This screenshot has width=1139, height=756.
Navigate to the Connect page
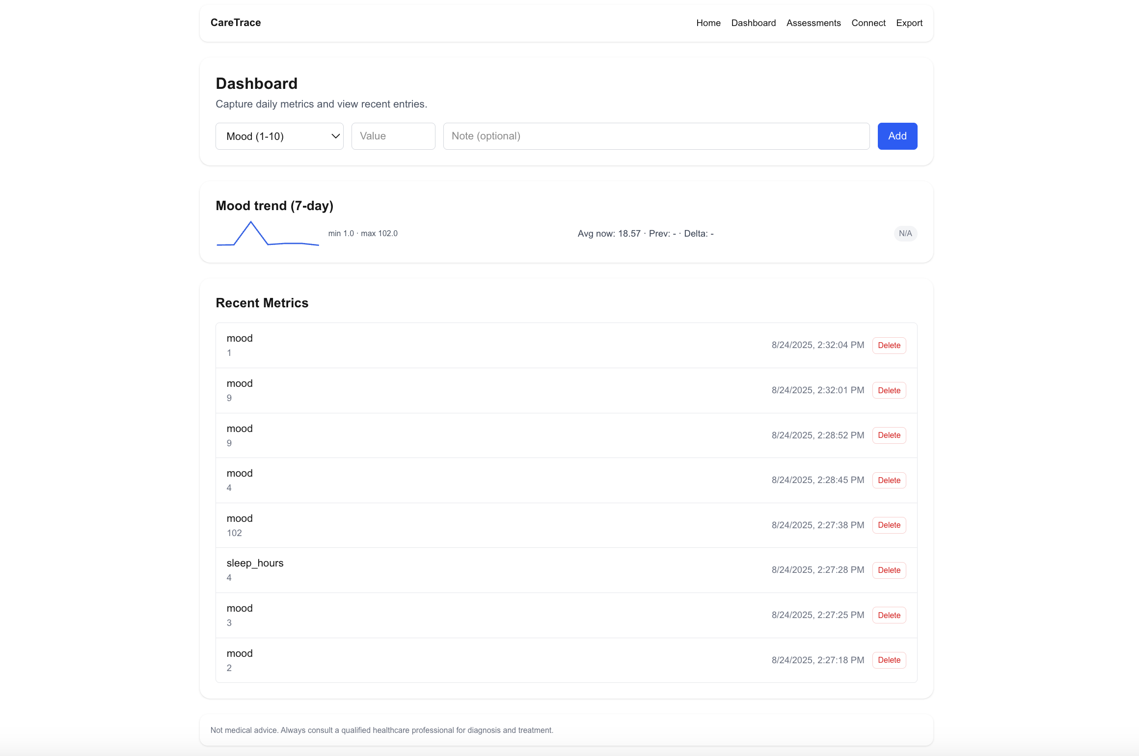pos(868,23)
